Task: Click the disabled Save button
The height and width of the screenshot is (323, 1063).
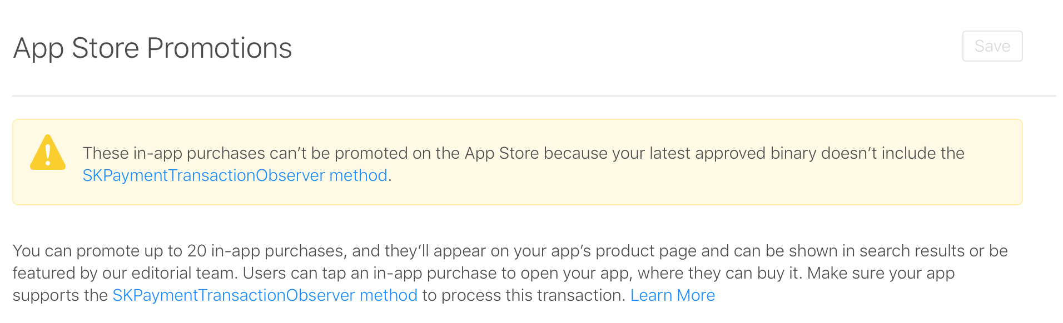Action: point(992,46)
